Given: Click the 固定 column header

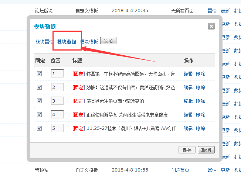Looking at the screenshot, I should coord(40,60).
